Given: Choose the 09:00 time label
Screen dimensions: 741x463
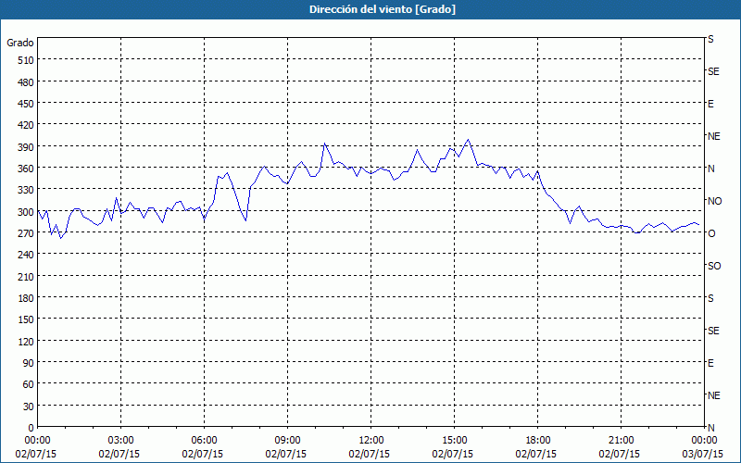Looking at the screenshot, I should 287,440.
